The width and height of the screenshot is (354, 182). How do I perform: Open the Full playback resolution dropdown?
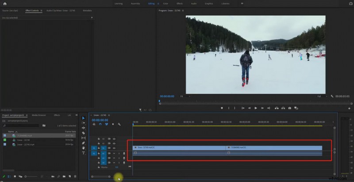pos(323,96)
